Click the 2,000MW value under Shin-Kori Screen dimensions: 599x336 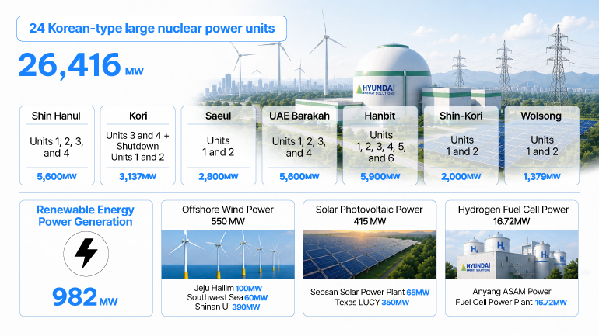tap(461, 177)
